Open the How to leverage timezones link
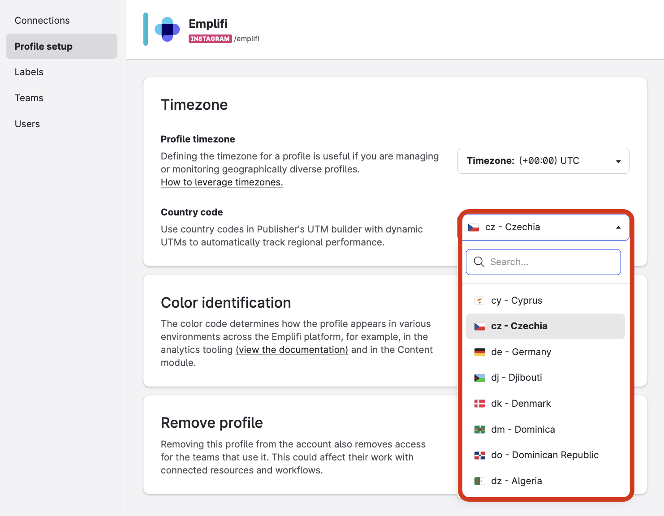The image size is (664, 516). [222, 182]
